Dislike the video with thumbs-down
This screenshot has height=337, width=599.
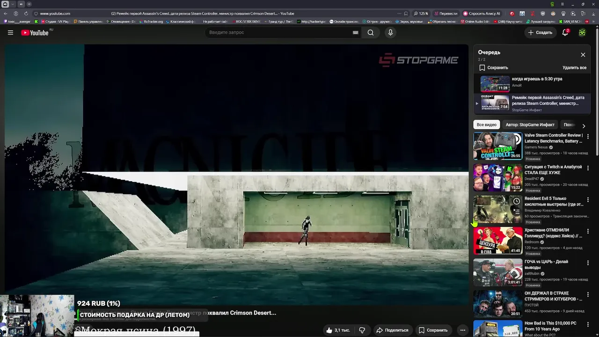click(362, 330)
